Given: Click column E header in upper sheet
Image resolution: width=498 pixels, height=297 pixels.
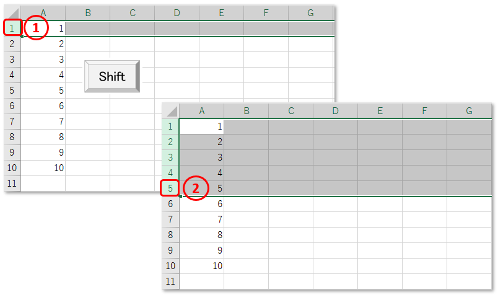Looking at the screenshot, I should tap(221, 13).
